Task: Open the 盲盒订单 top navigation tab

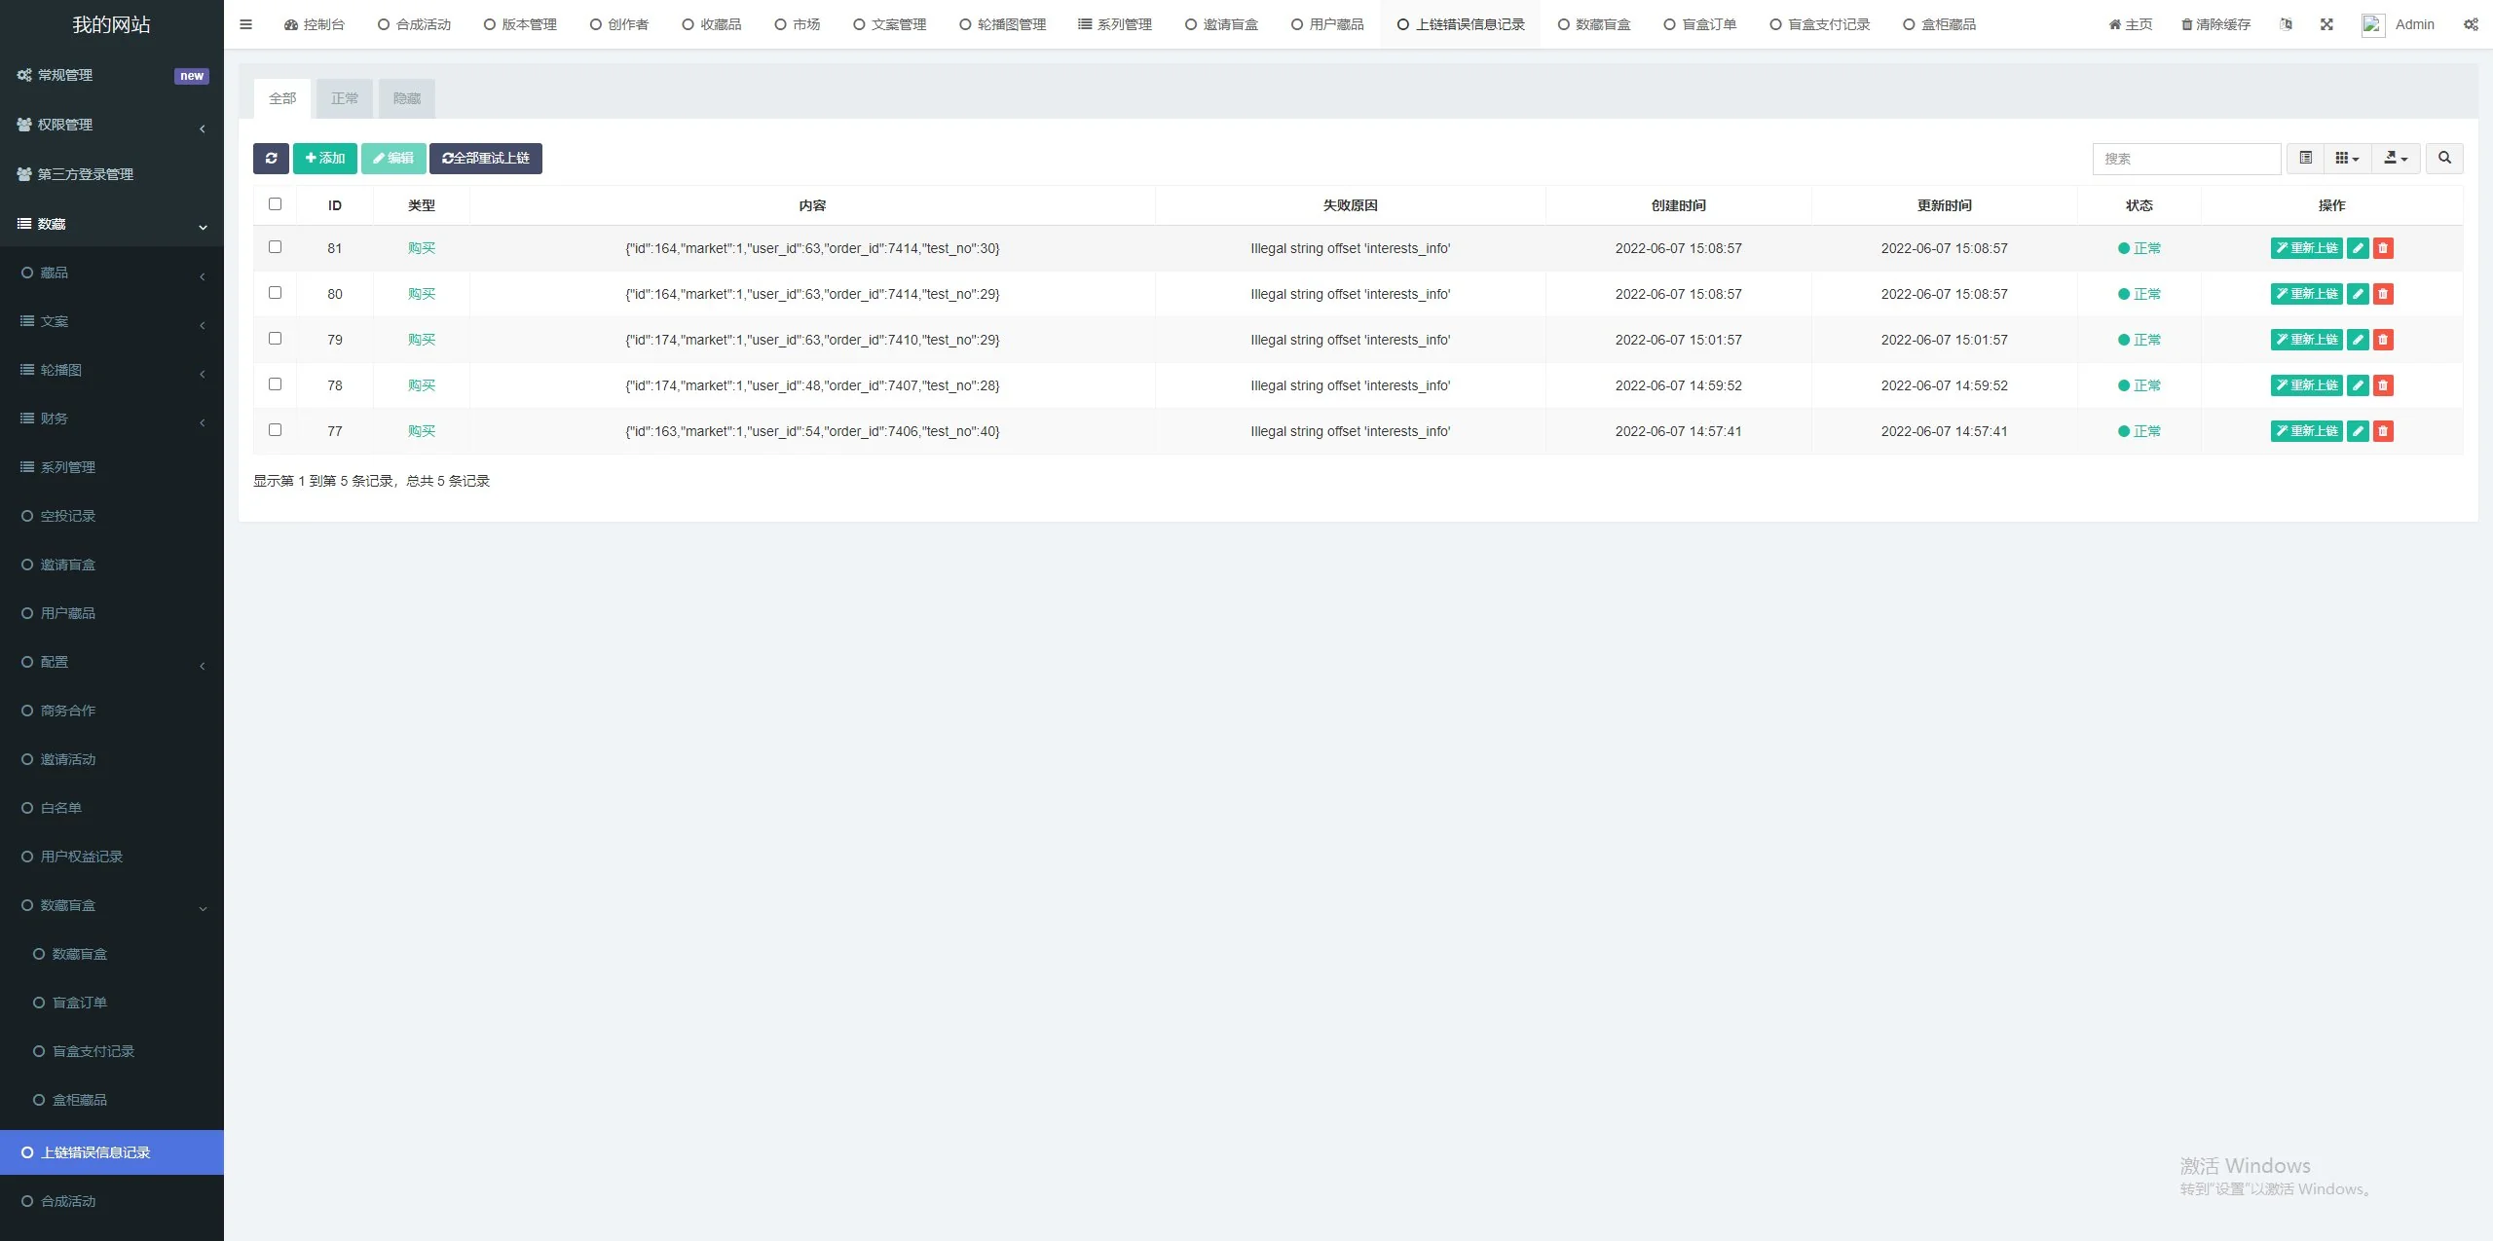Action: (1700, 24)
